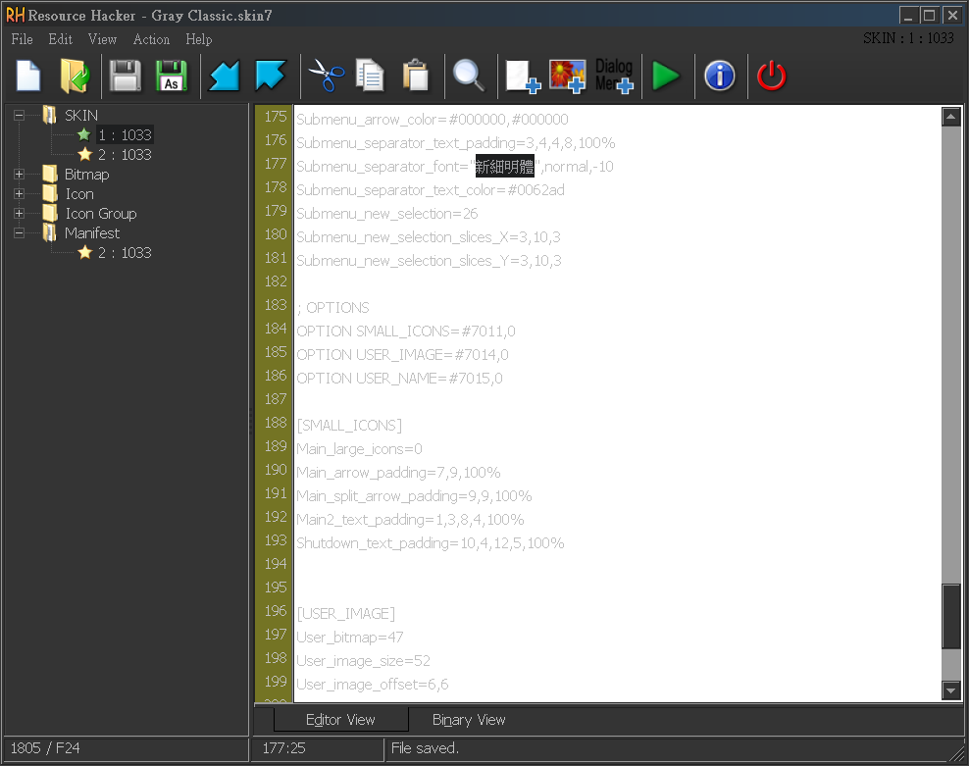Click 'Main_large_icons=0' line
The width and height of the screenshot is (969, 766).
(359, 449)
